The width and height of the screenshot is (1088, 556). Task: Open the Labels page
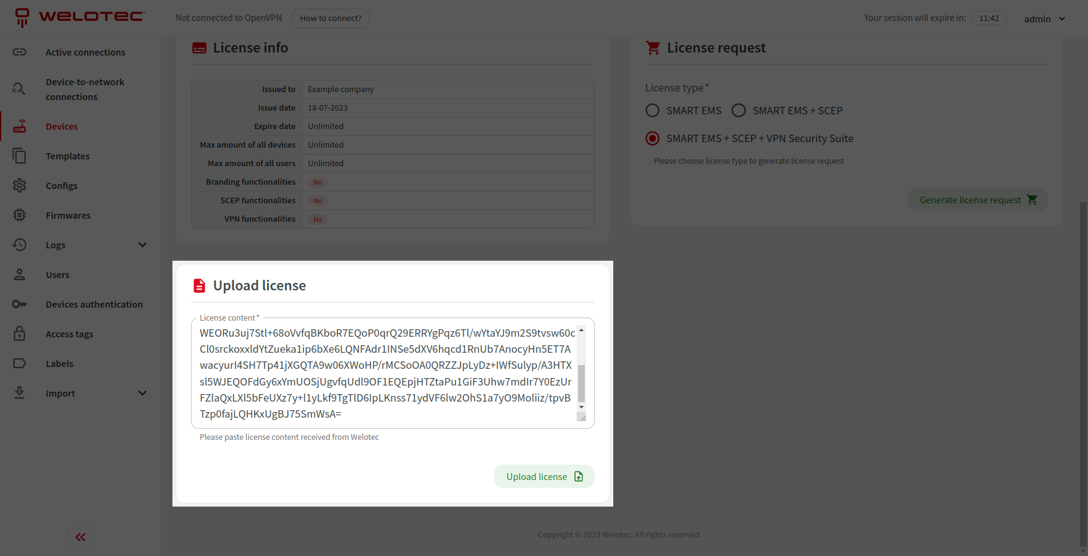(x=59, y=363)
